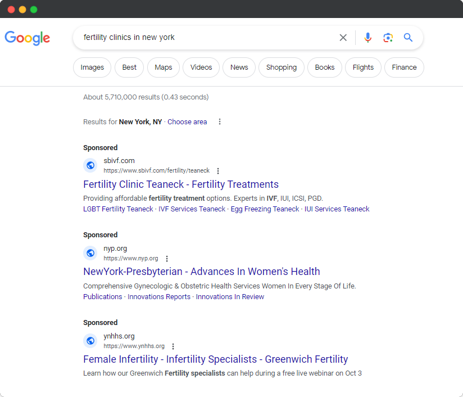The width and height of the screenshot is (463, 397).
Task: Click the sbivf.com site name
Action: (x=119, y=160)
